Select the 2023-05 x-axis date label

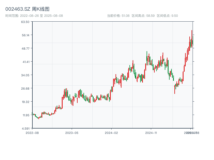pos(72,133)
